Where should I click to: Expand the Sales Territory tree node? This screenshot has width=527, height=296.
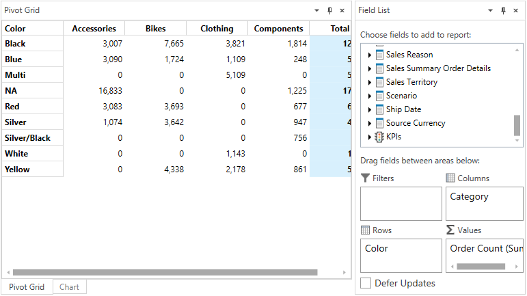click(369, 83)
